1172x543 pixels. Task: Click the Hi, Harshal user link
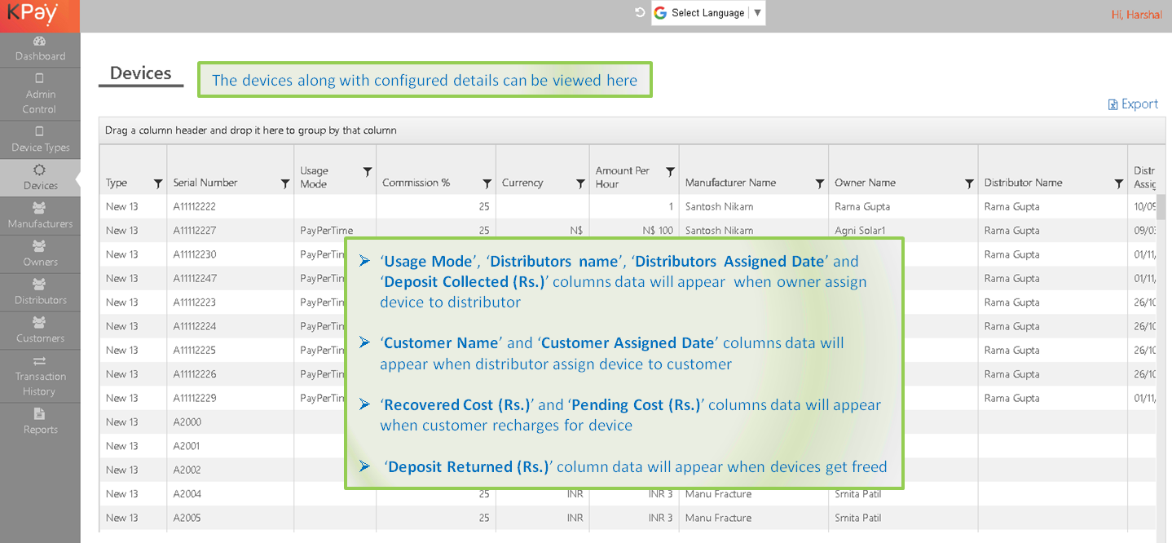[1136, 15]
